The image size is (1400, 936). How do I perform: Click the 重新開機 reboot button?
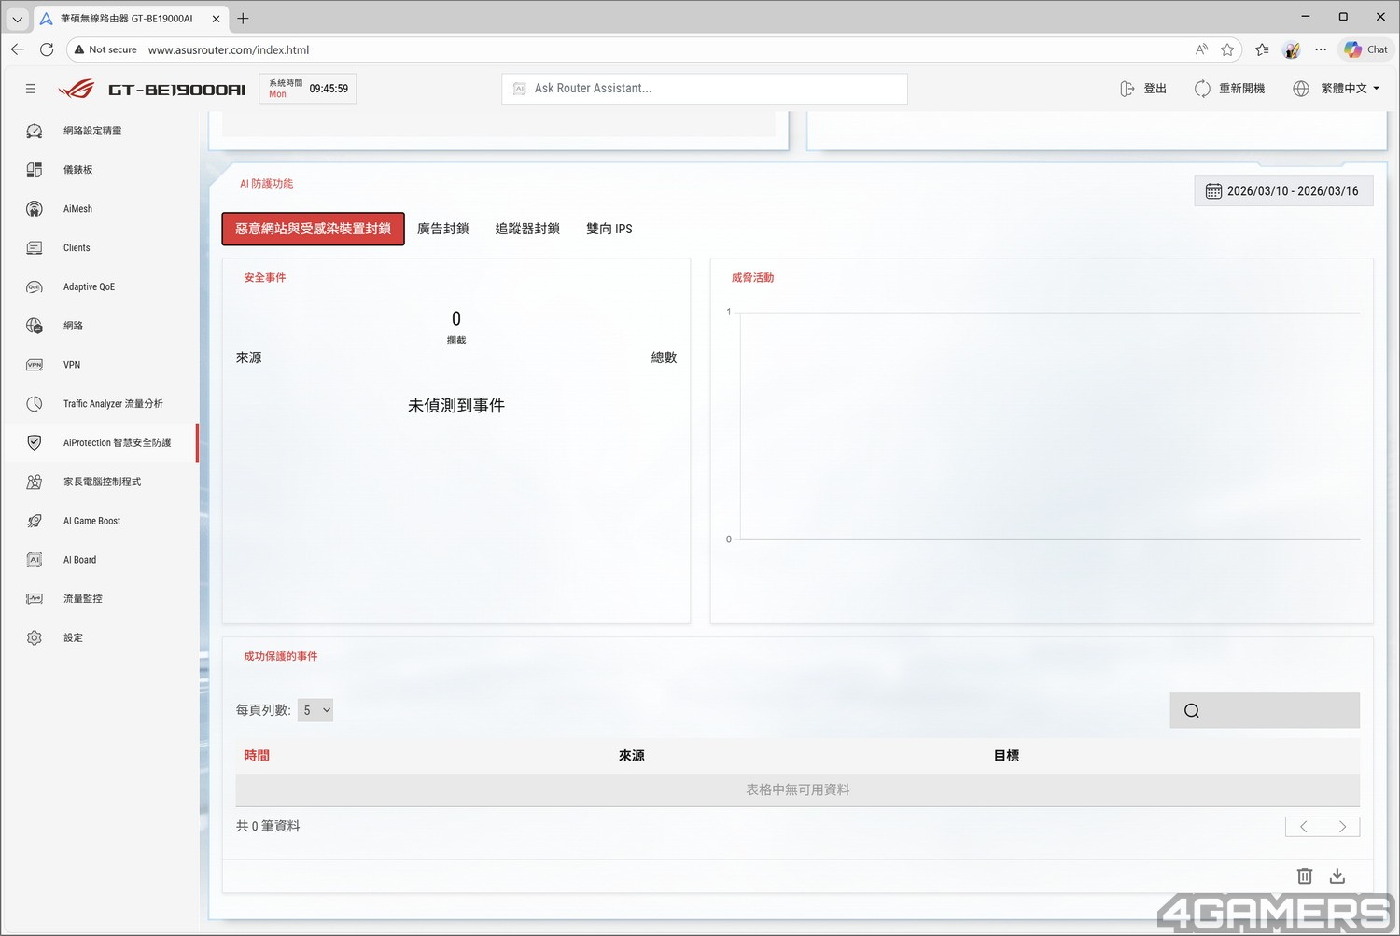pos(1230,89)
